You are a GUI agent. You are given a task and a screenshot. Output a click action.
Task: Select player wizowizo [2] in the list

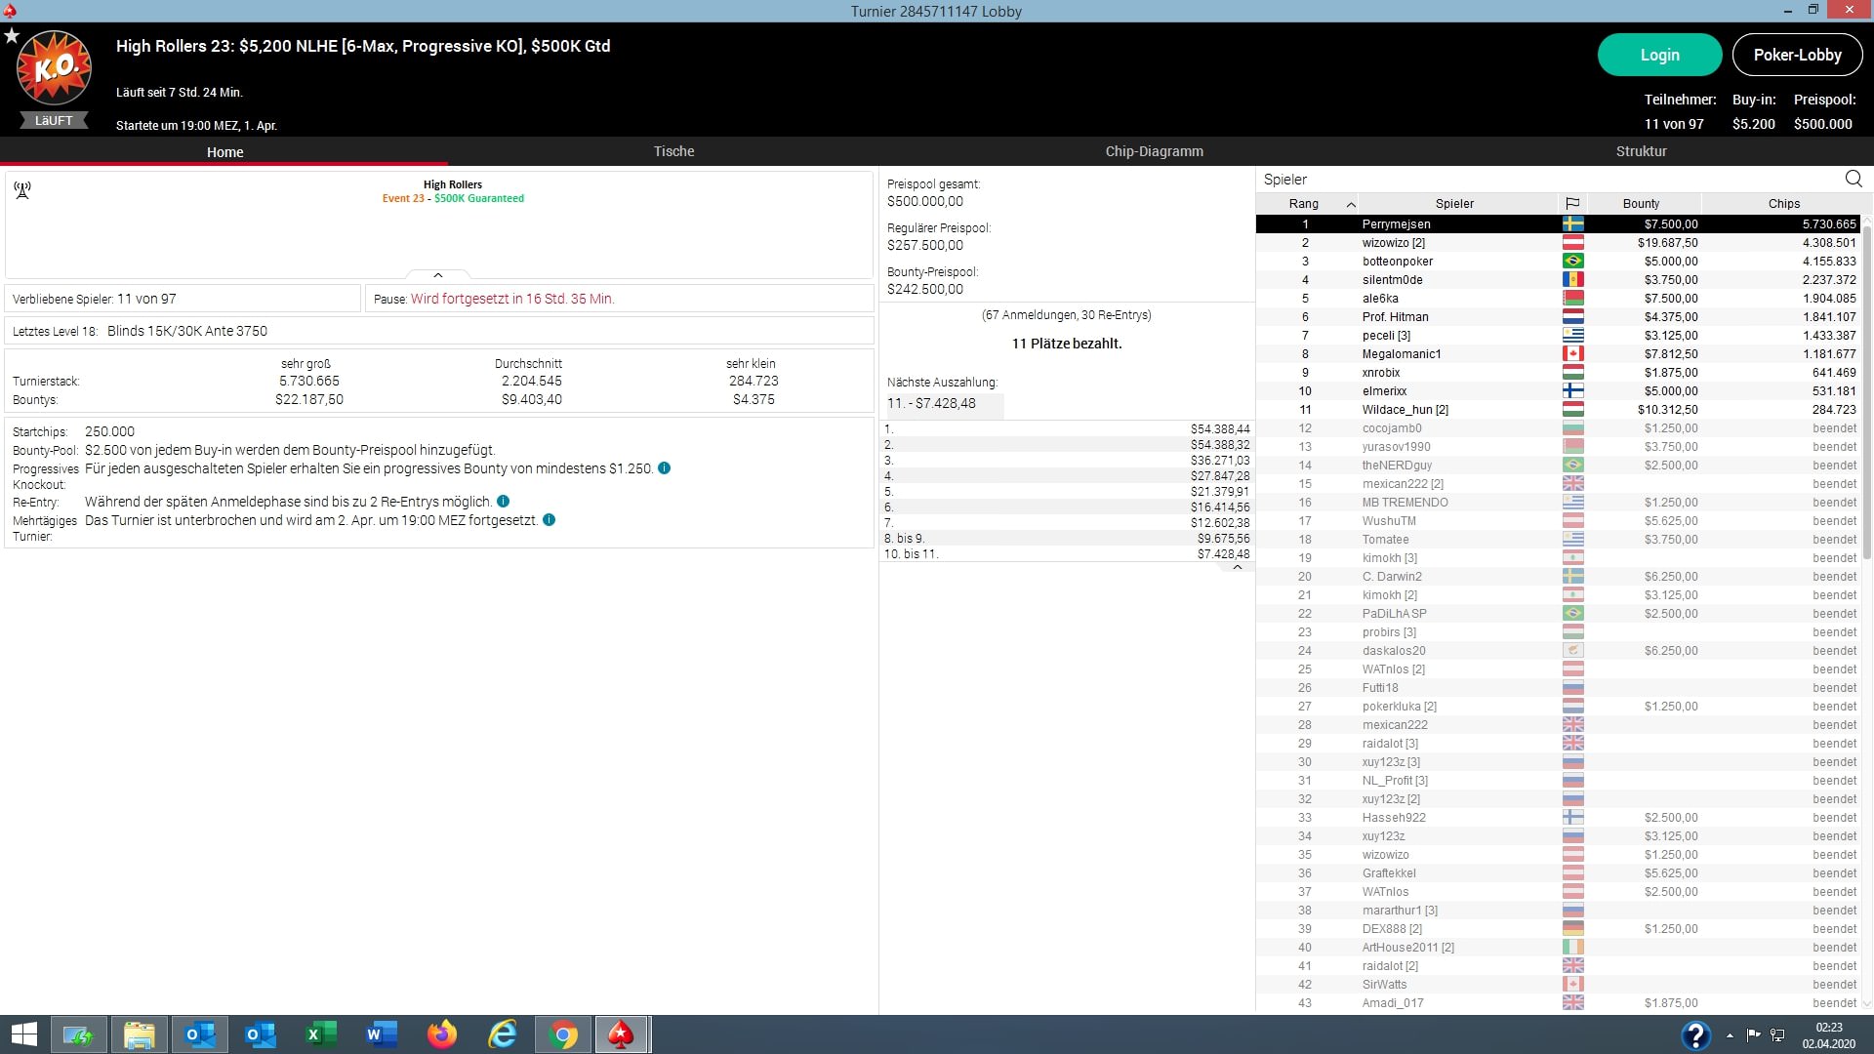(x=1393, y=243)
